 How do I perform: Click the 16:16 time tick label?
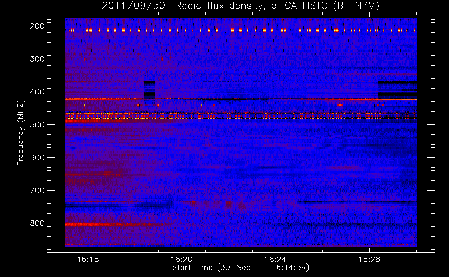coord(88,260)
